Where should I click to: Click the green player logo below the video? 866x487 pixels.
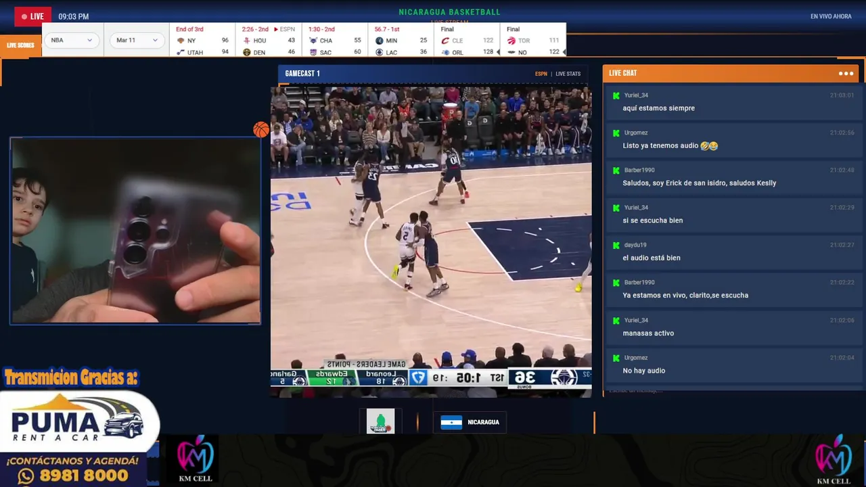[380, 421]
